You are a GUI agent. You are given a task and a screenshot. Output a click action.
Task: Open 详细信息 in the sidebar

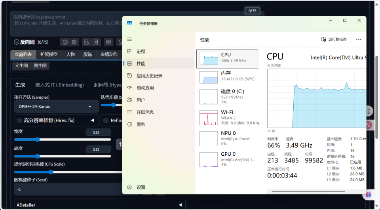click(158, 112)
